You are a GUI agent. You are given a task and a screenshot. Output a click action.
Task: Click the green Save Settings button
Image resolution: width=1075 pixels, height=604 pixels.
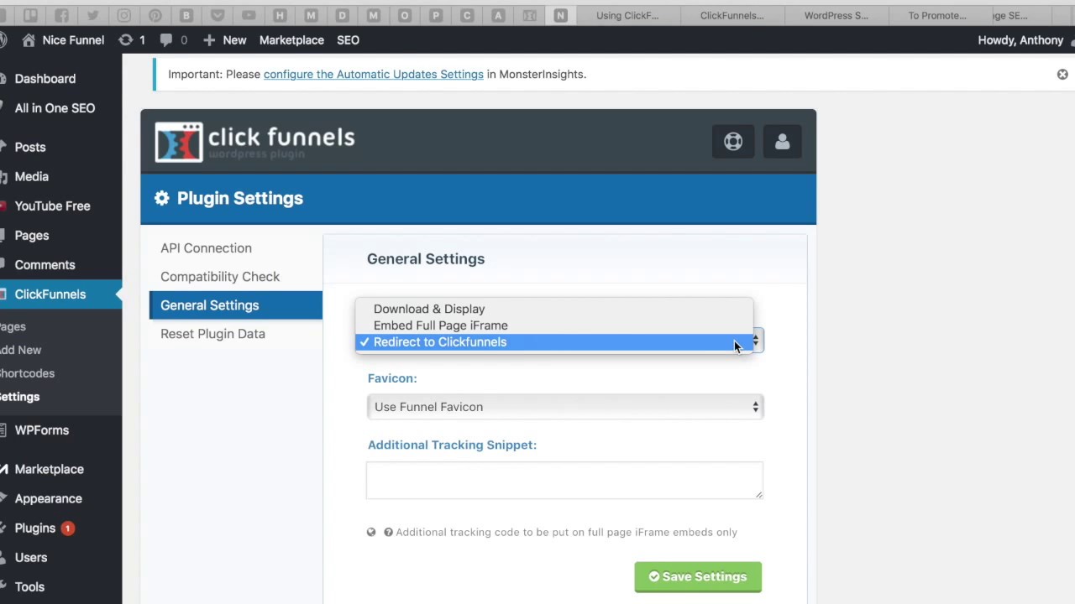(698, 577)
